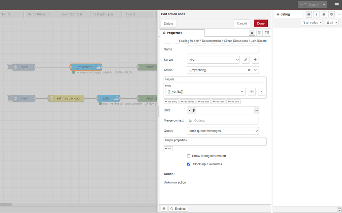Show debug messages bug icon in sidebar

309,14
